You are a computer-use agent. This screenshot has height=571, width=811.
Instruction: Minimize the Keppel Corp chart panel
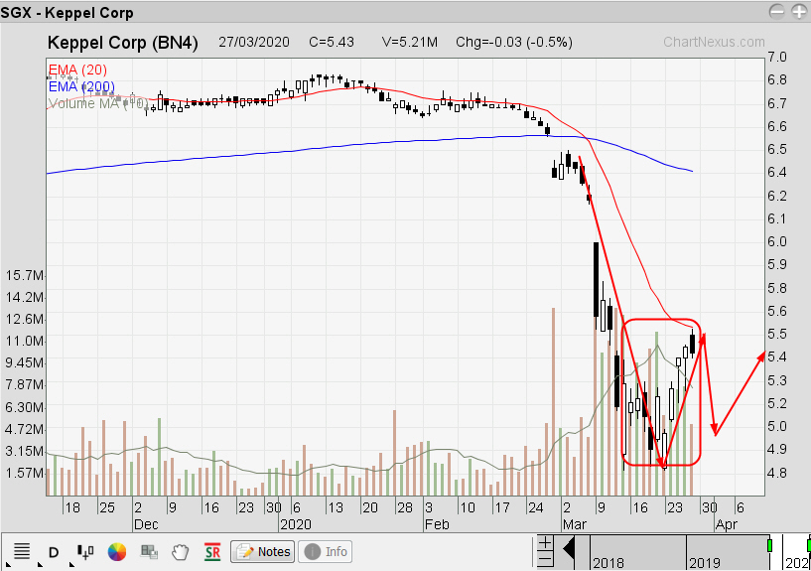click(x=777, y=11)
